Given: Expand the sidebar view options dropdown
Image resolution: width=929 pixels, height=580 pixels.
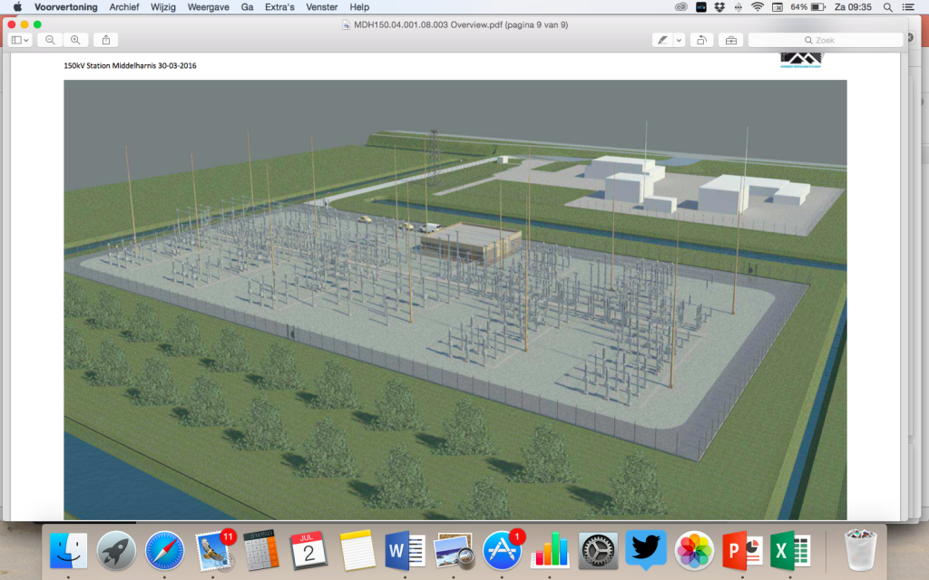Looking at the screenshot, I should pos(20,40).
